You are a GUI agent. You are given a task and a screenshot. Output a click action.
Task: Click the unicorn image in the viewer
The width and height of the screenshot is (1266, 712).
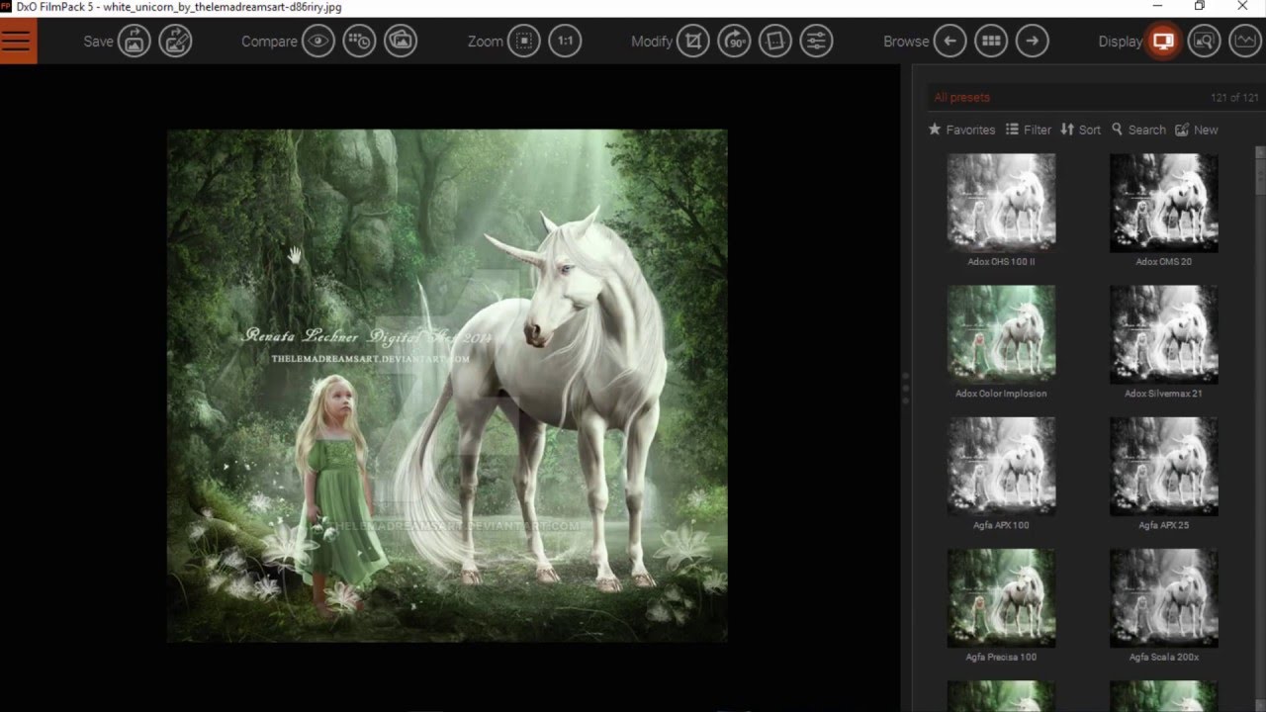tap(447, 386)
